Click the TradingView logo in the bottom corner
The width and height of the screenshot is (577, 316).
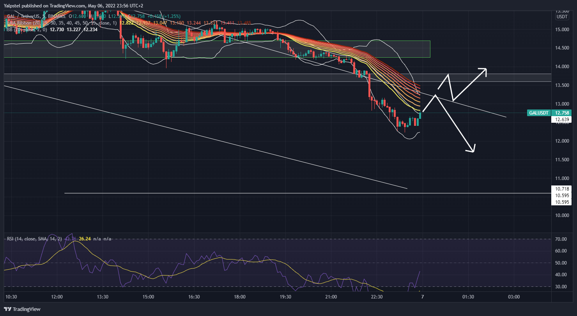coord(21,309)
